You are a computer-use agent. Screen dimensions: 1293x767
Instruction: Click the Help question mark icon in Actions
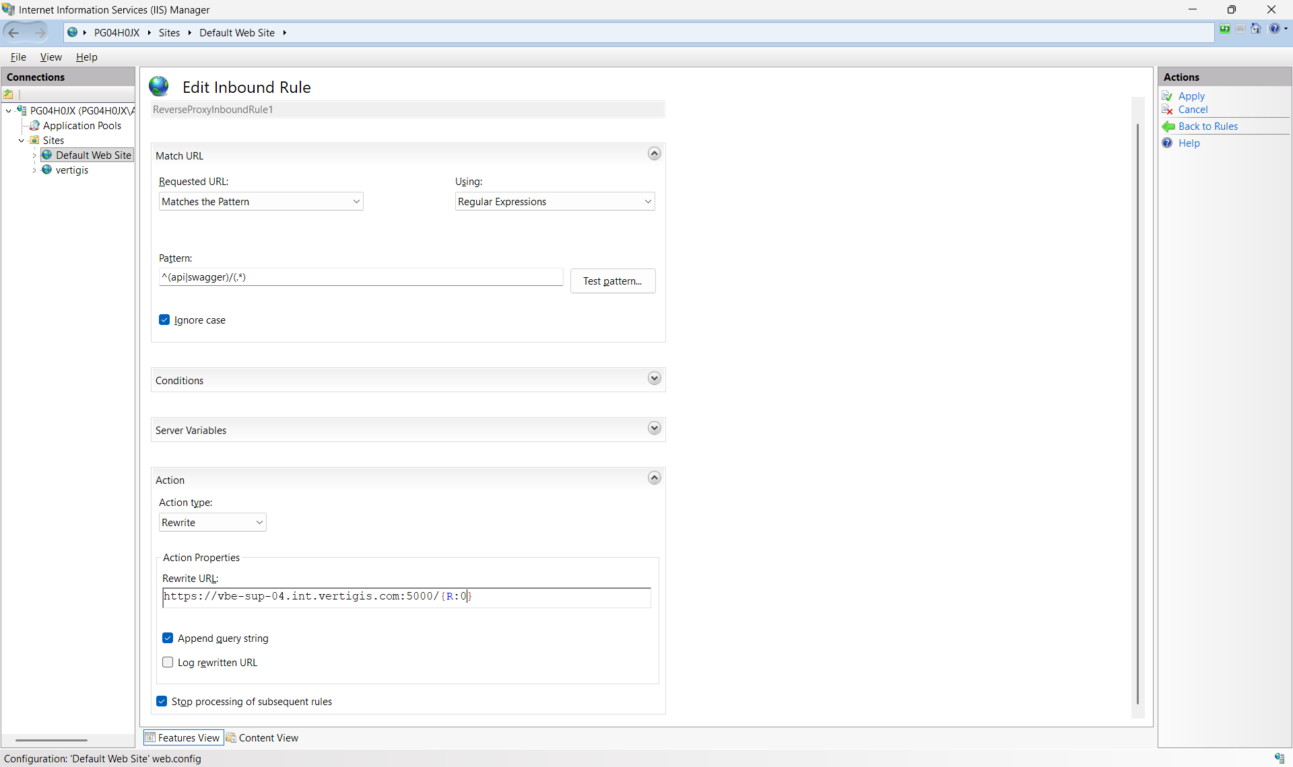pyautogui.click(x=1168, y=143)
